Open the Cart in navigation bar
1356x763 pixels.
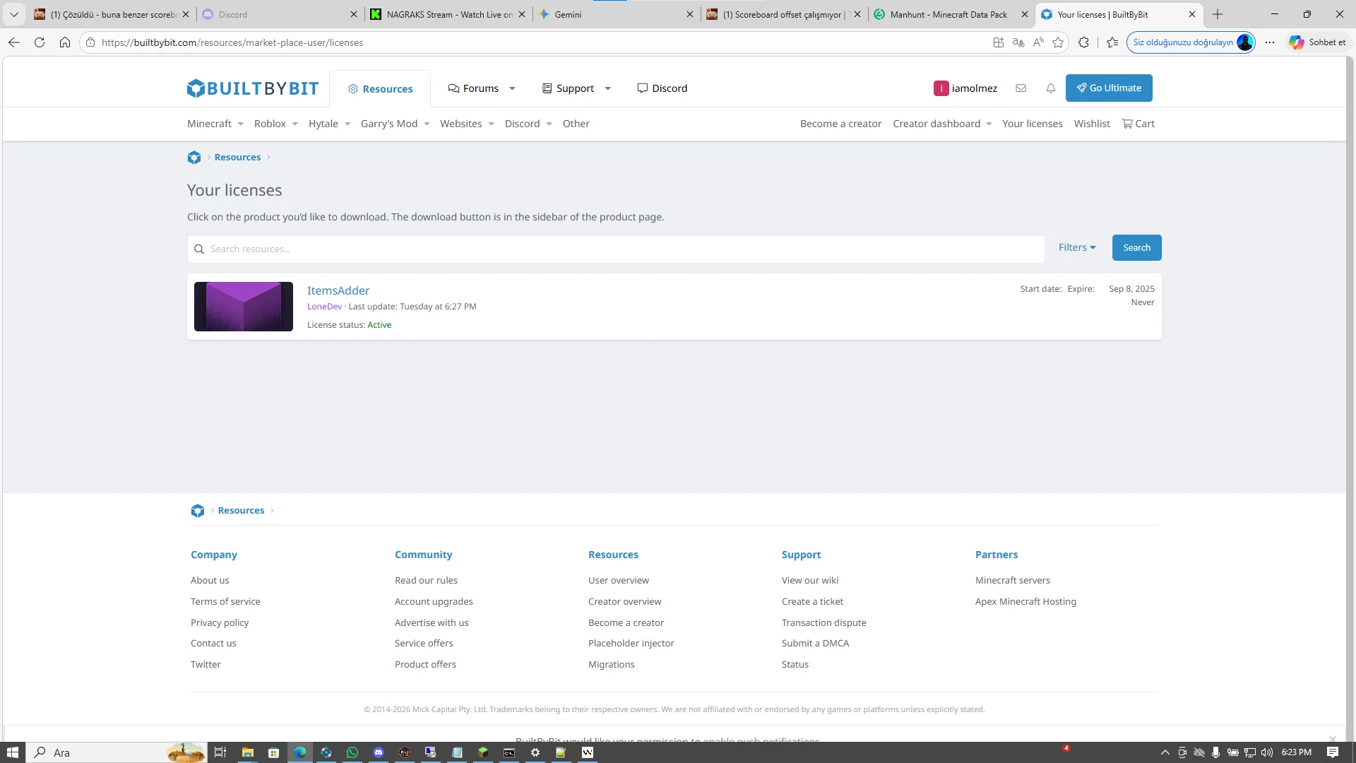[x=1138, y=124]
